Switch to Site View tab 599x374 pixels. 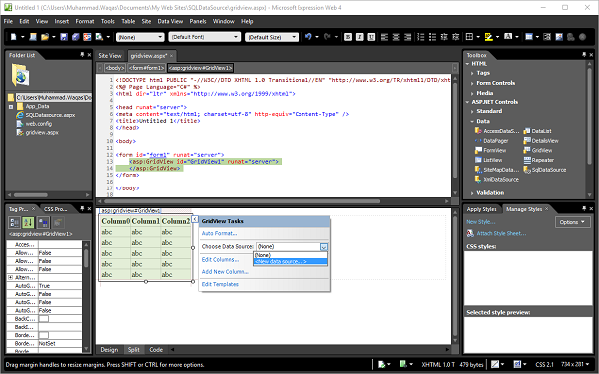click(x=110, y=56)
